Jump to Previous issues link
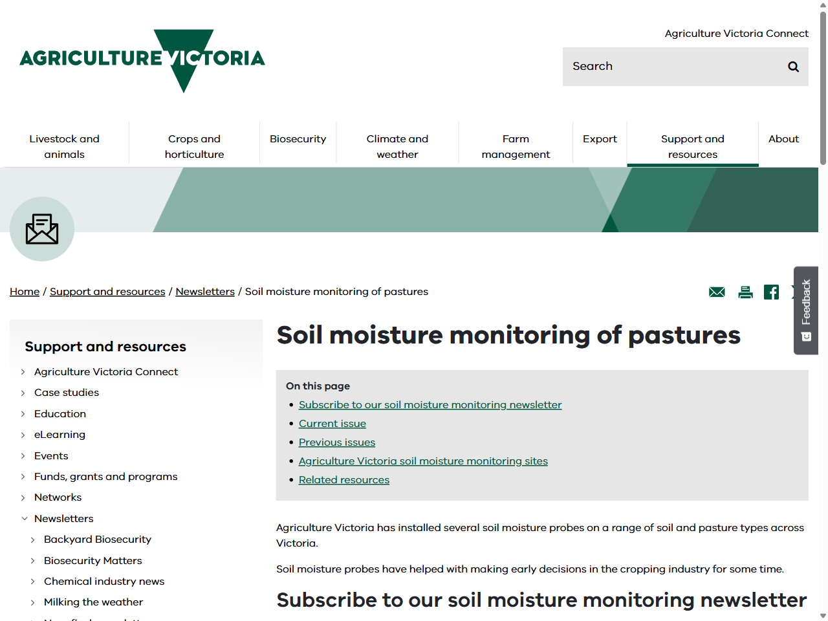The image size is (828, 621). tap(337, 442)
